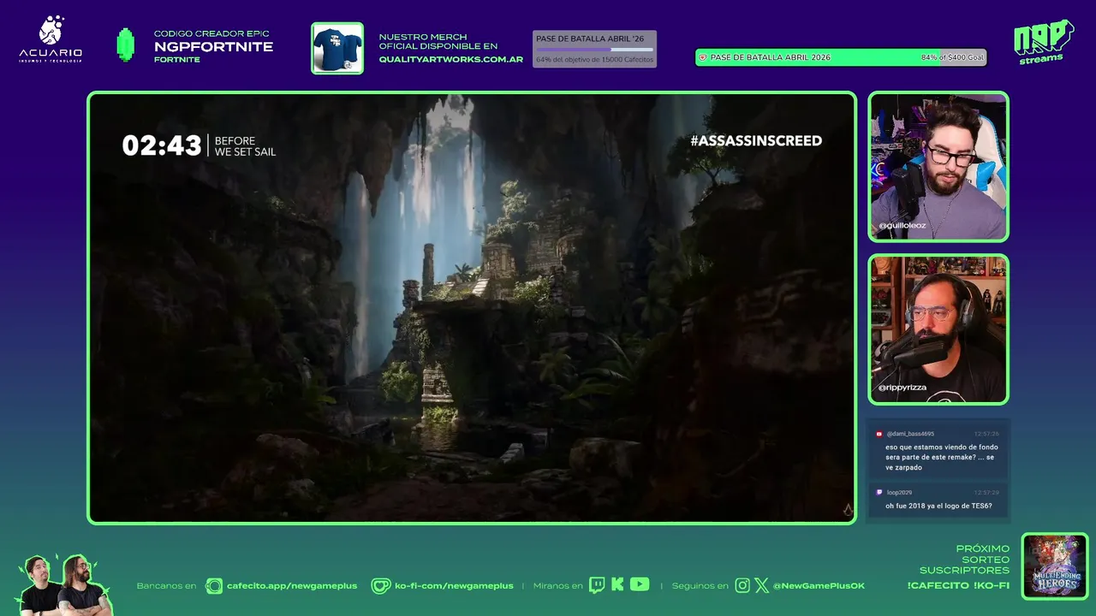This screenshot has height=616, width=1096.
Task: Click the heart icon on the $400 goal bar
Action: point(703,57)
